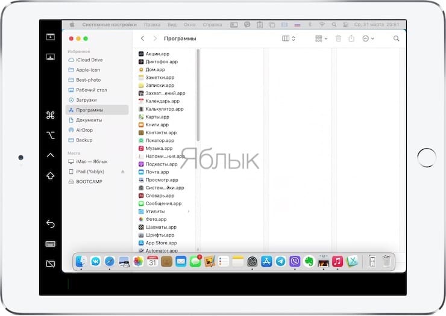Eject iPad (Yablyk) using eject icon
The image size is (446, 316).
(x=123, y=172)
